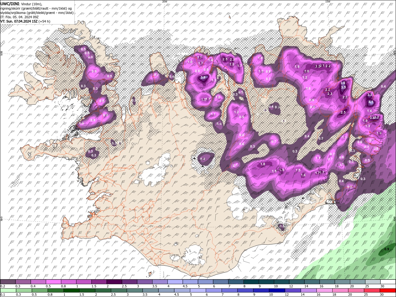Click the 3.8 snowfall value on the map

coord(203,78)
